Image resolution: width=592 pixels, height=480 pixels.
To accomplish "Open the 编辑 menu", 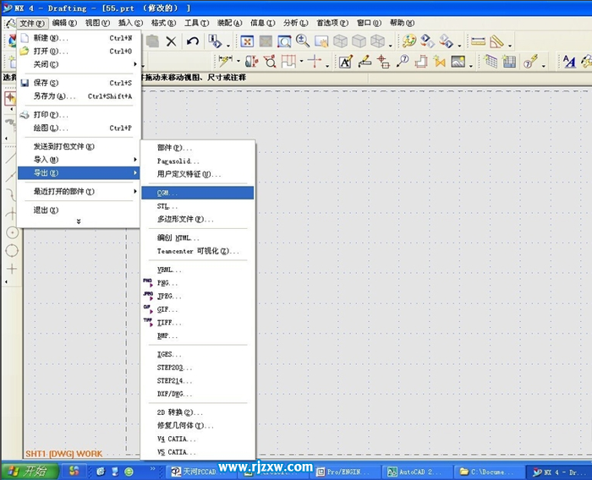I will point(64,23).
